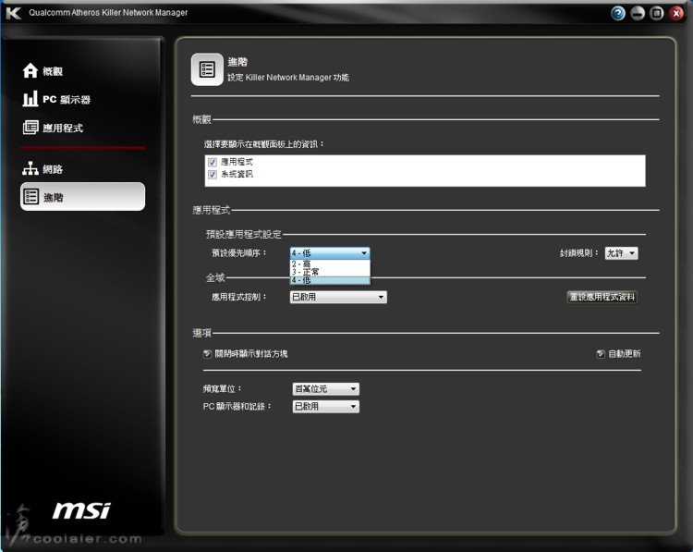The image size is (693, 552).
Task: Toggle the 自動更新 checkbox
Action: (601, 354)
